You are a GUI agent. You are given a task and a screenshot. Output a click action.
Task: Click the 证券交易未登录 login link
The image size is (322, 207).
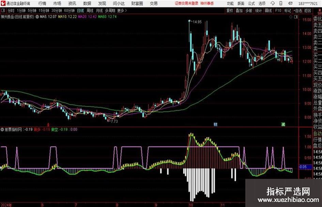(186, 3)
